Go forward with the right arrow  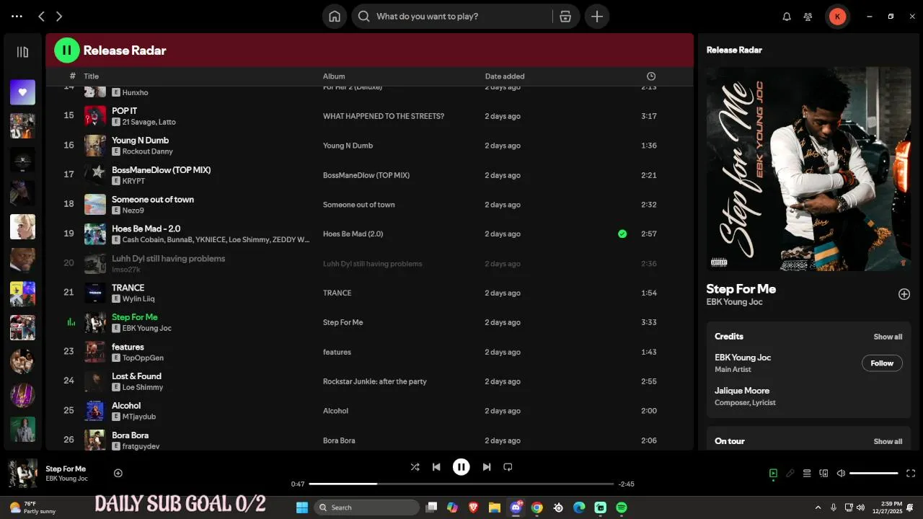[59, 16]
